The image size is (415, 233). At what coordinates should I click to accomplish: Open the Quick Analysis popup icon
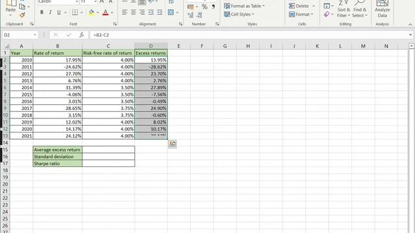[x=172, y=144]
